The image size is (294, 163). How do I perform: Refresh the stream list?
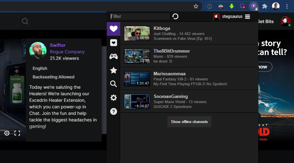175,17
